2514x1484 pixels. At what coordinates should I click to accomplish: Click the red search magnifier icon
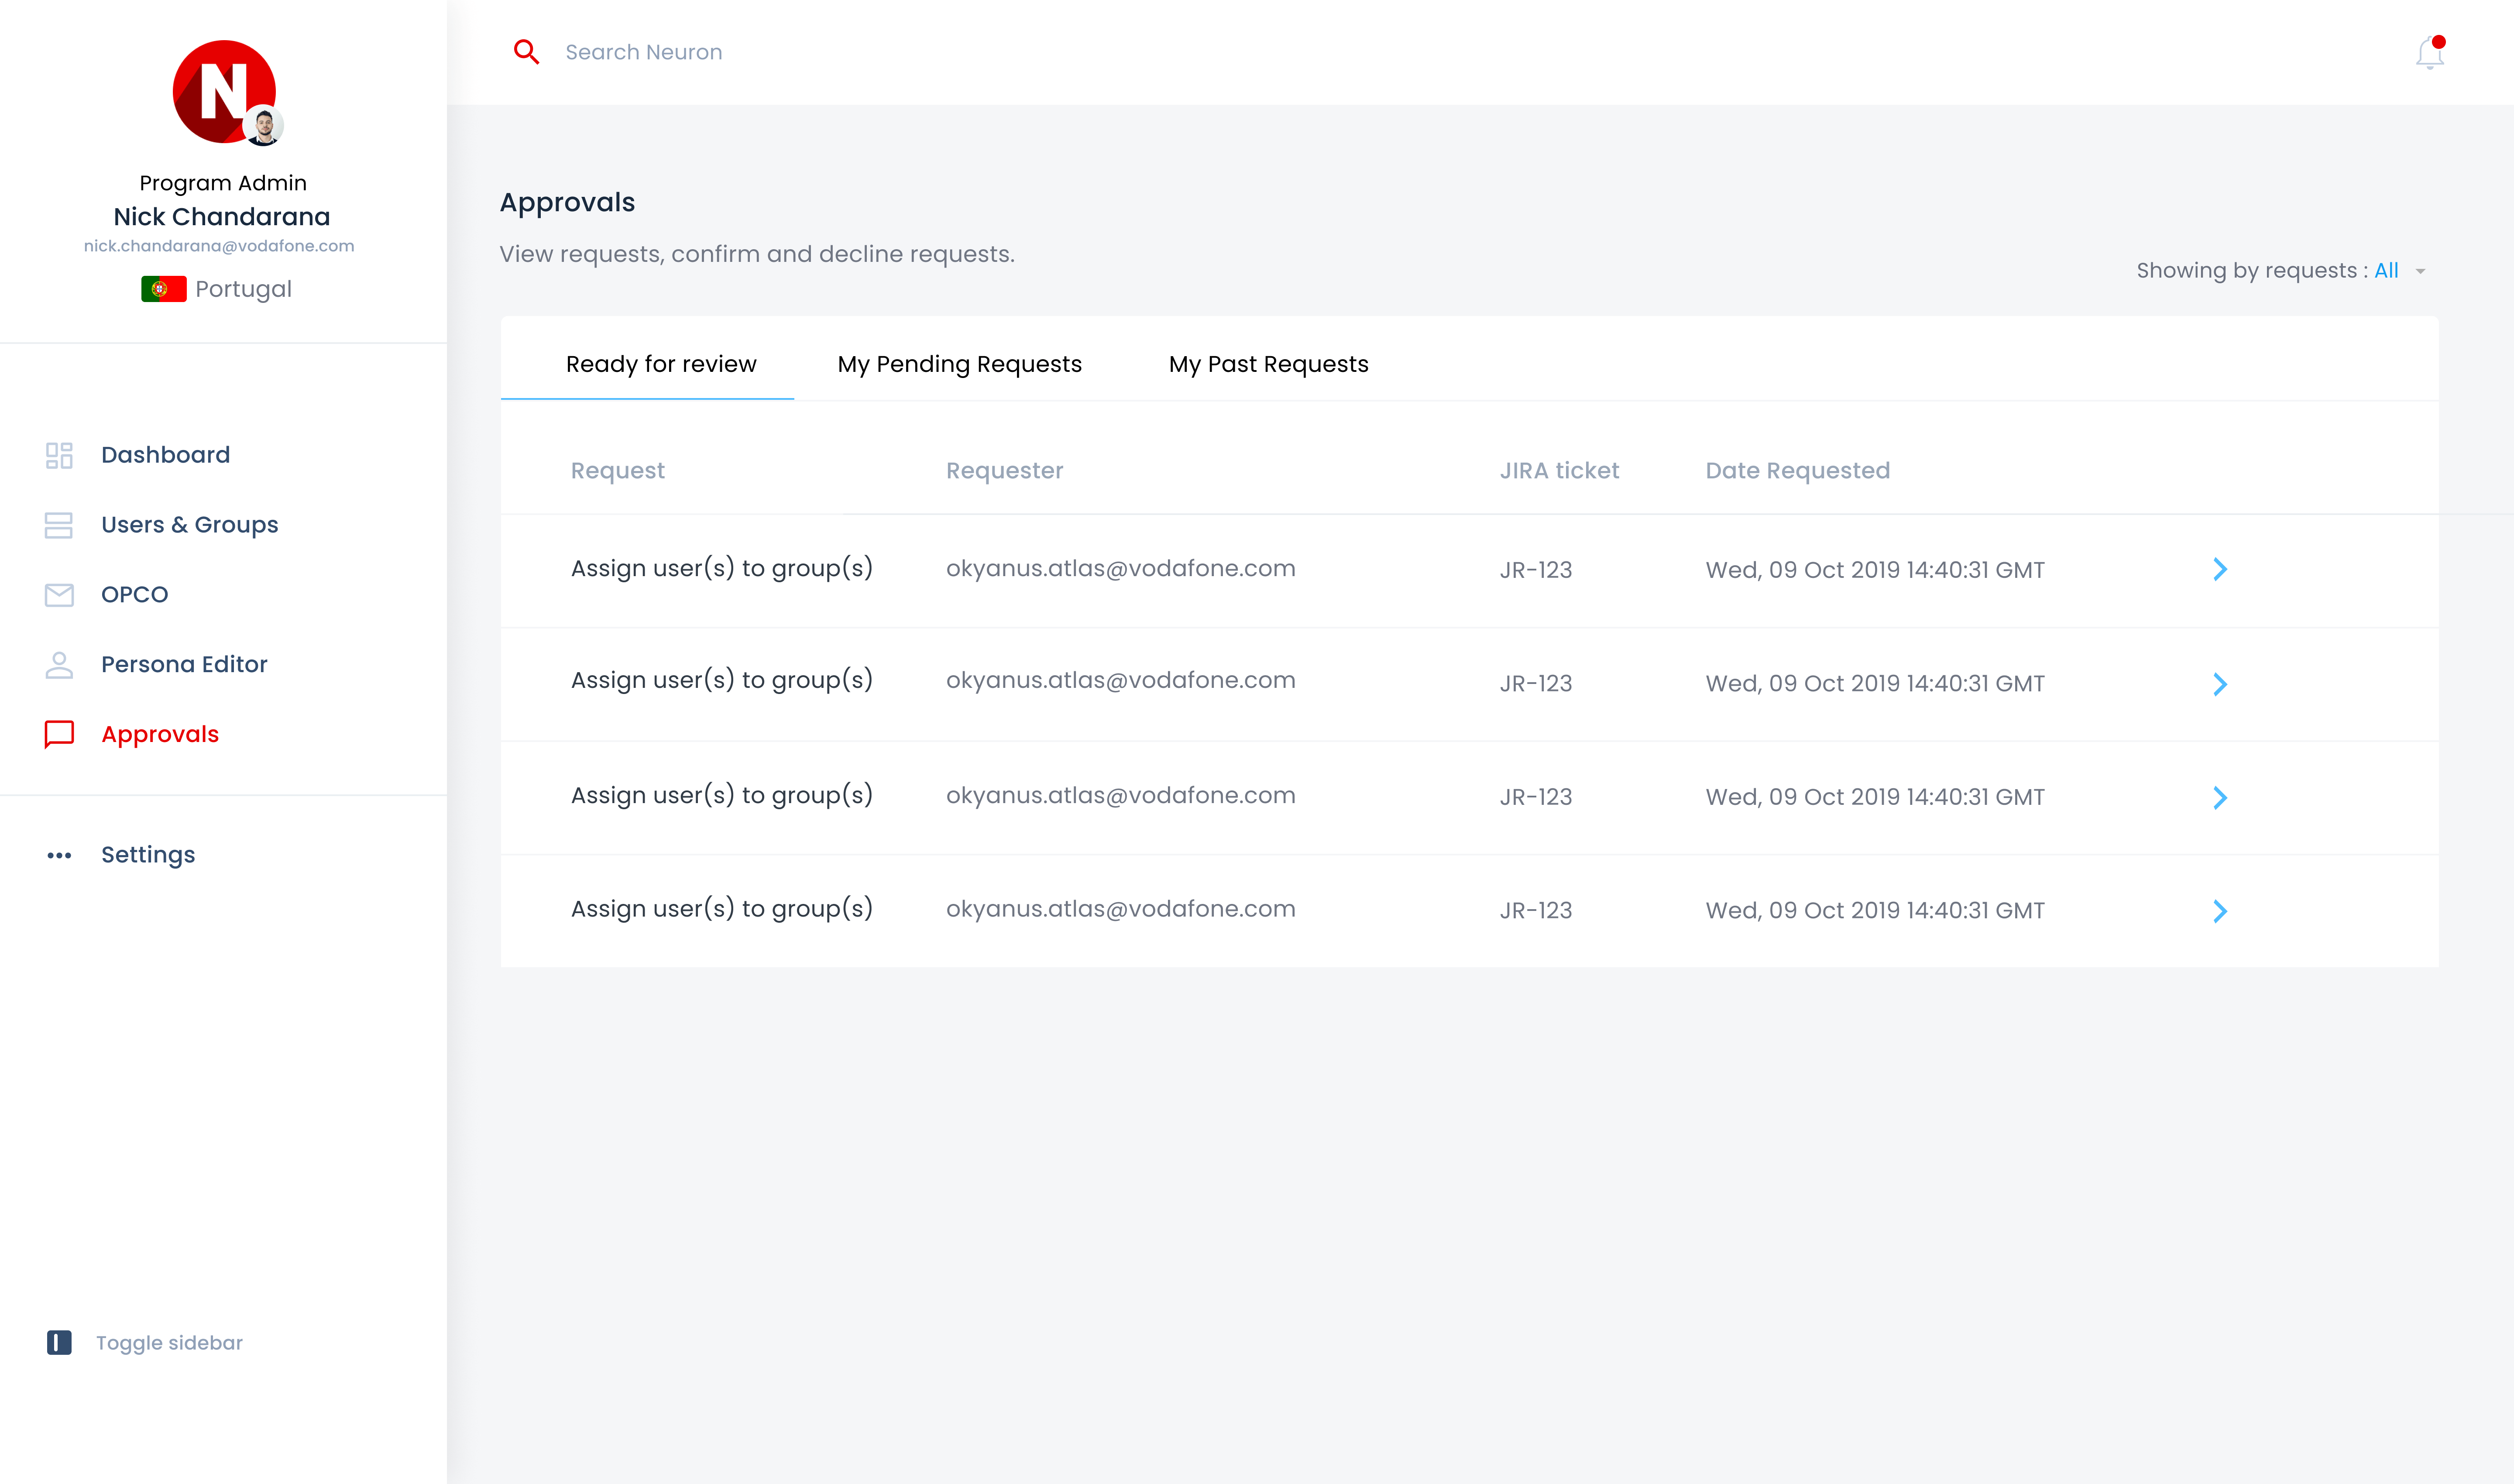[526, 52]
